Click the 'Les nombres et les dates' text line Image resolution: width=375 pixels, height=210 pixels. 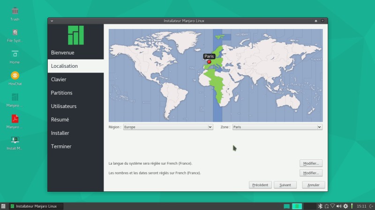155,173
